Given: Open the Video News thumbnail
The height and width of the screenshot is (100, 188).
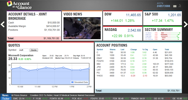Looking at the screenshot, I should coord(82,28).
